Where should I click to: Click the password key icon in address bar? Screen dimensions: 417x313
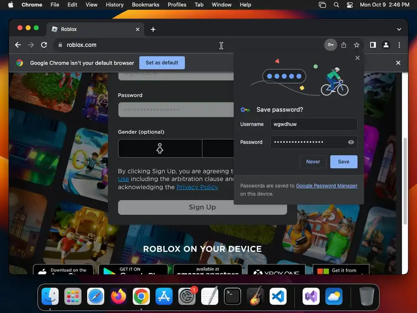330,45
